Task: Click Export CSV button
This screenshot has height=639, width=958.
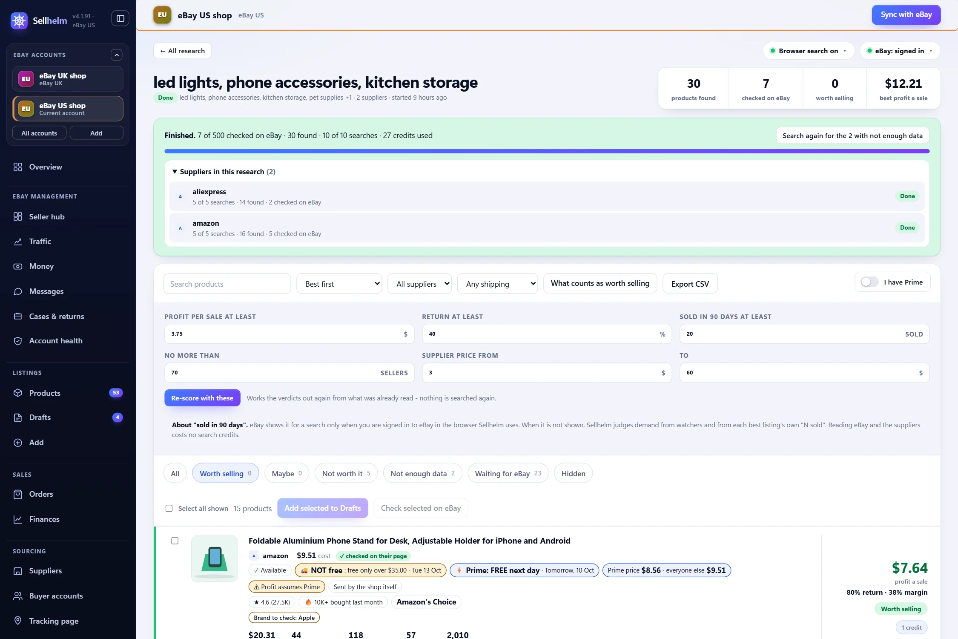Action: click(x=690, y=284)
